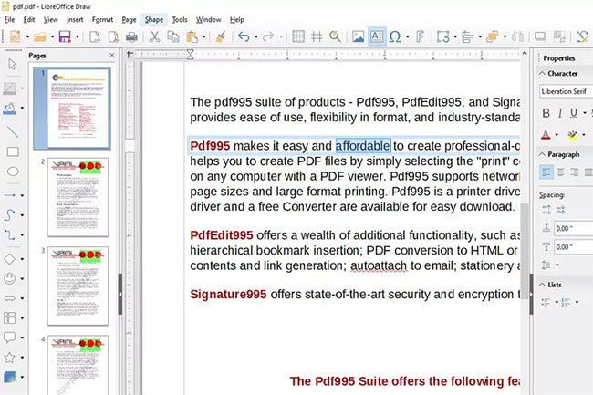The height and width of the screenshot is (395, 593).
Task: Click the Font Color red A swatch
Action: [x=546, y=135]
